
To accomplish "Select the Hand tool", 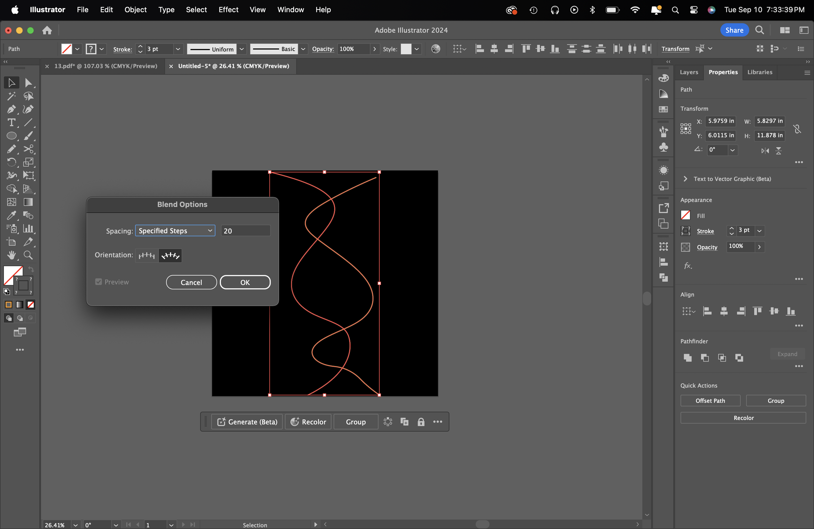I will 11,255.
